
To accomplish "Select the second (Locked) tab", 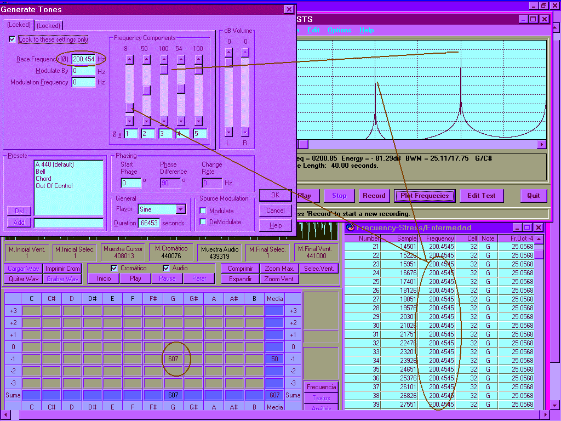I will pos(49,26).
